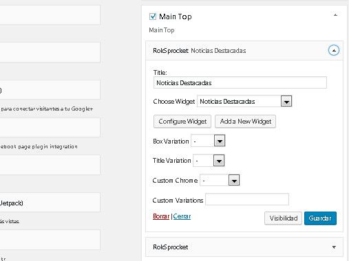
Task: Save widget with Guardar button
Action: point(320,218)
